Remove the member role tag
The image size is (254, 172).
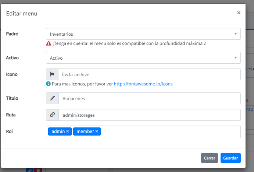tap(97, 131)
